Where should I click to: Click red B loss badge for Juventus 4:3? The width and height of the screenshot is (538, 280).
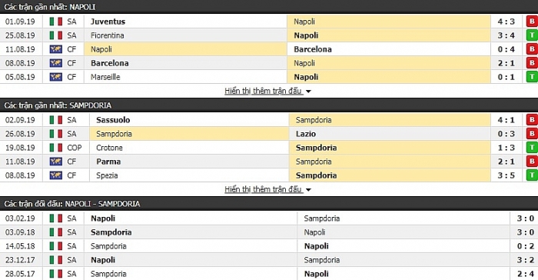[x=532, y=22]
